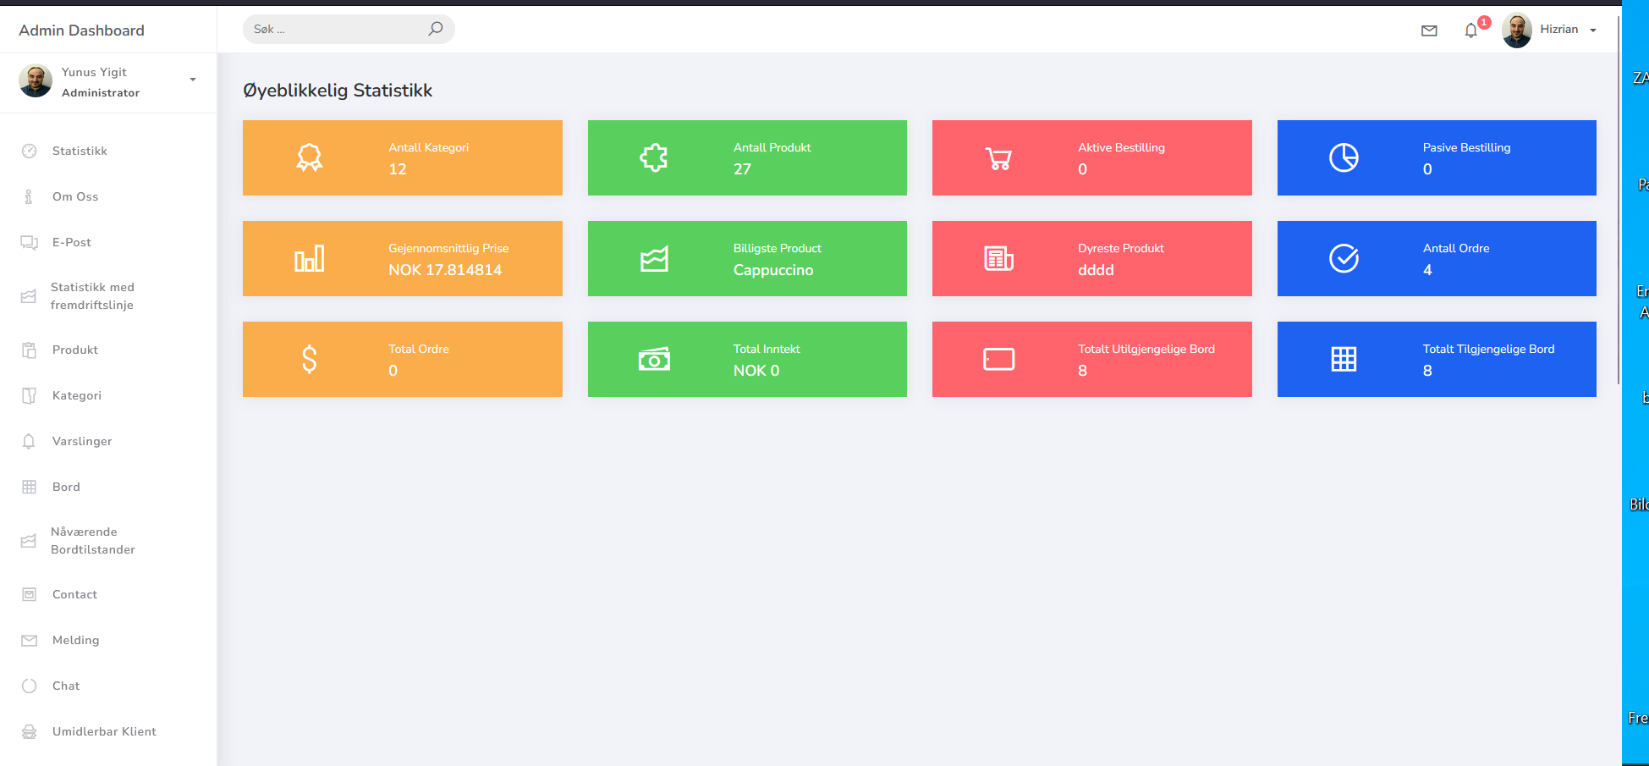Viewport: 1649px width, 766px height.
Task: Click the checkmark circle icon on Antall Ordre
Action: [x=1344, y=259]
